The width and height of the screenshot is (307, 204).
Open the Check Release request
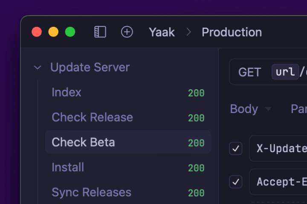[92, 117]
